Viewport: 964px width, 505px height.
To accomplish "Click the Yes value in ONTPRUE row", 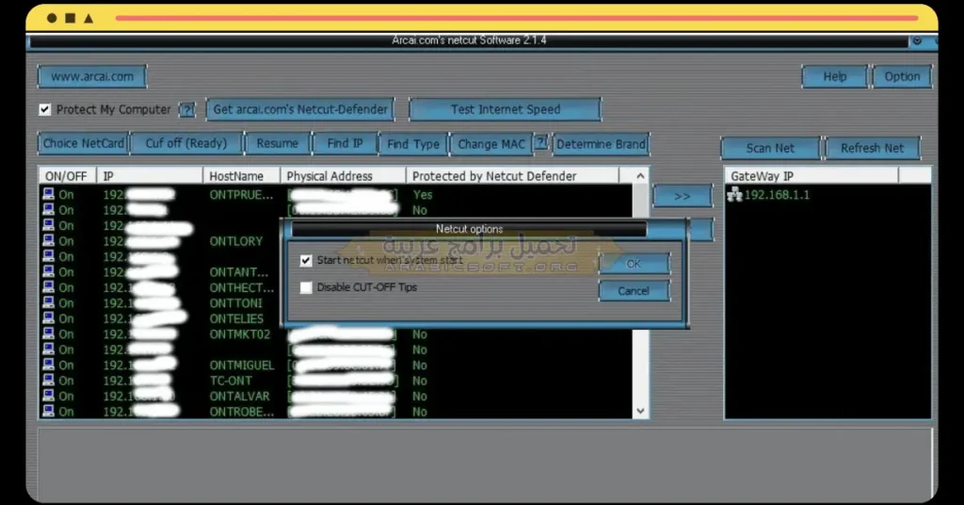I will click(x=423, y=195).
